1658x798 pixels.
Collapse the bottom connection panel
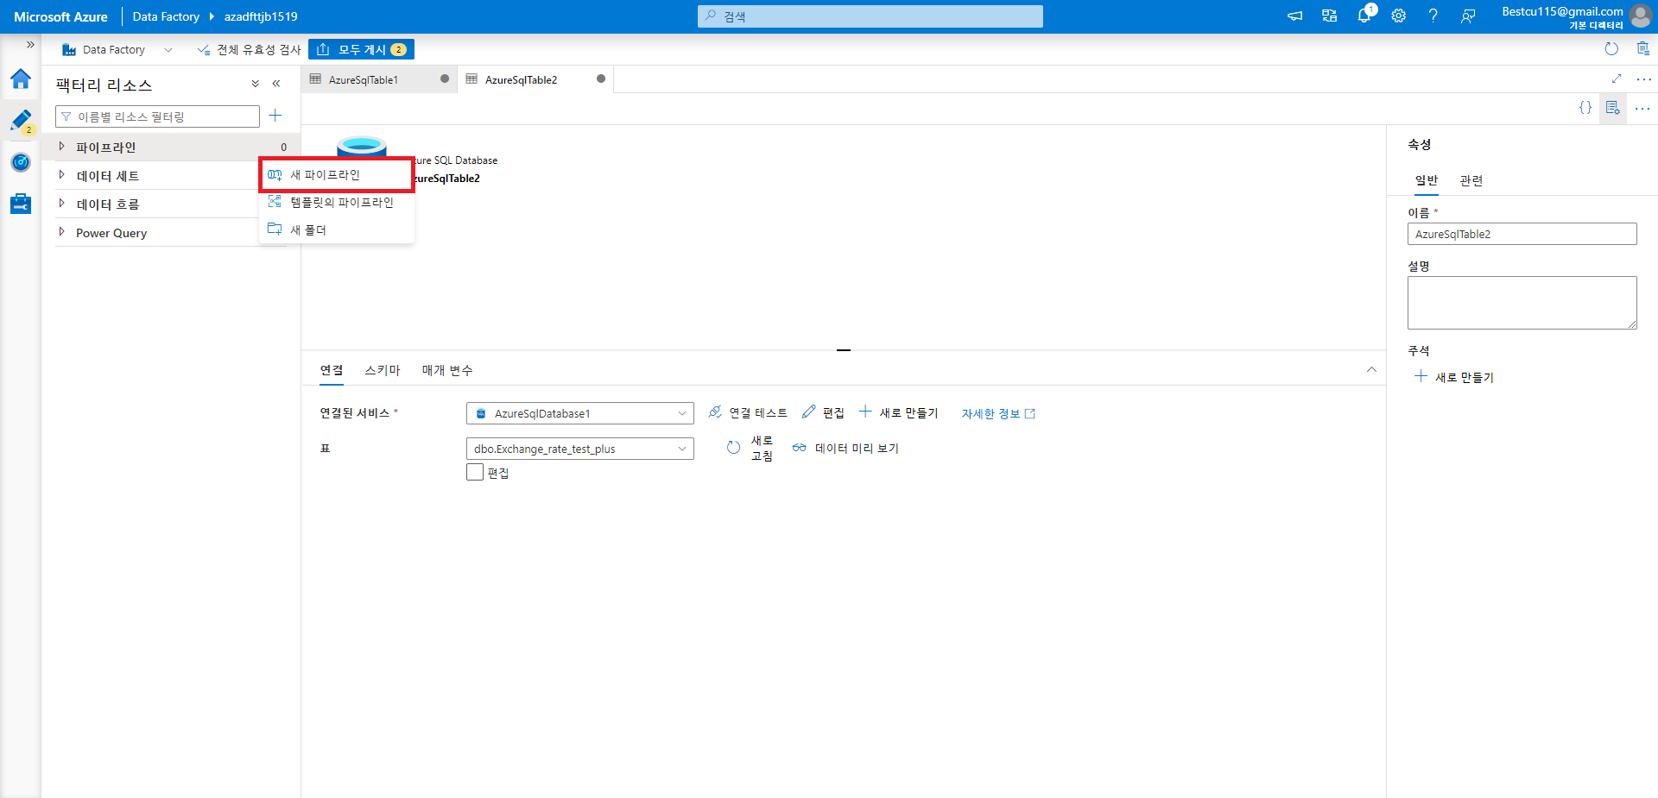(1371, 369)
